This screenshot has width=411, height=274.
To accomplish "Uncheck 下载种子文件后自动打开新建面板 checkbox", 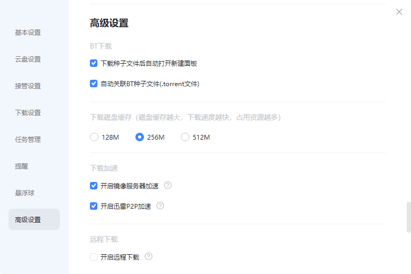I will [94, 63].
